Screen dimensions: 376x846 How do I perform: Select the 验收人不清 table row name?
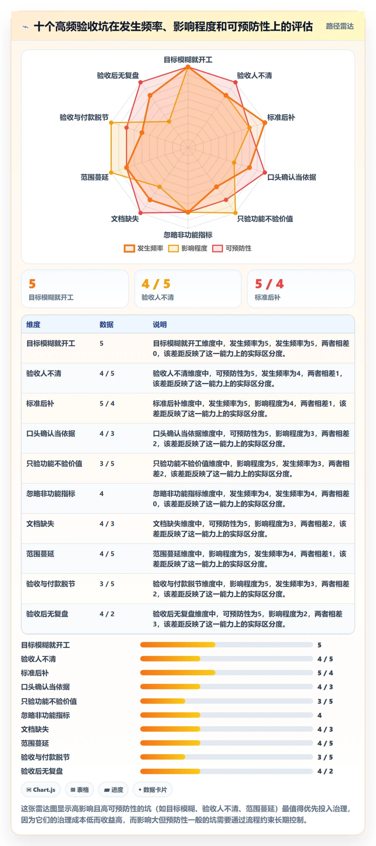click(44, 373)
